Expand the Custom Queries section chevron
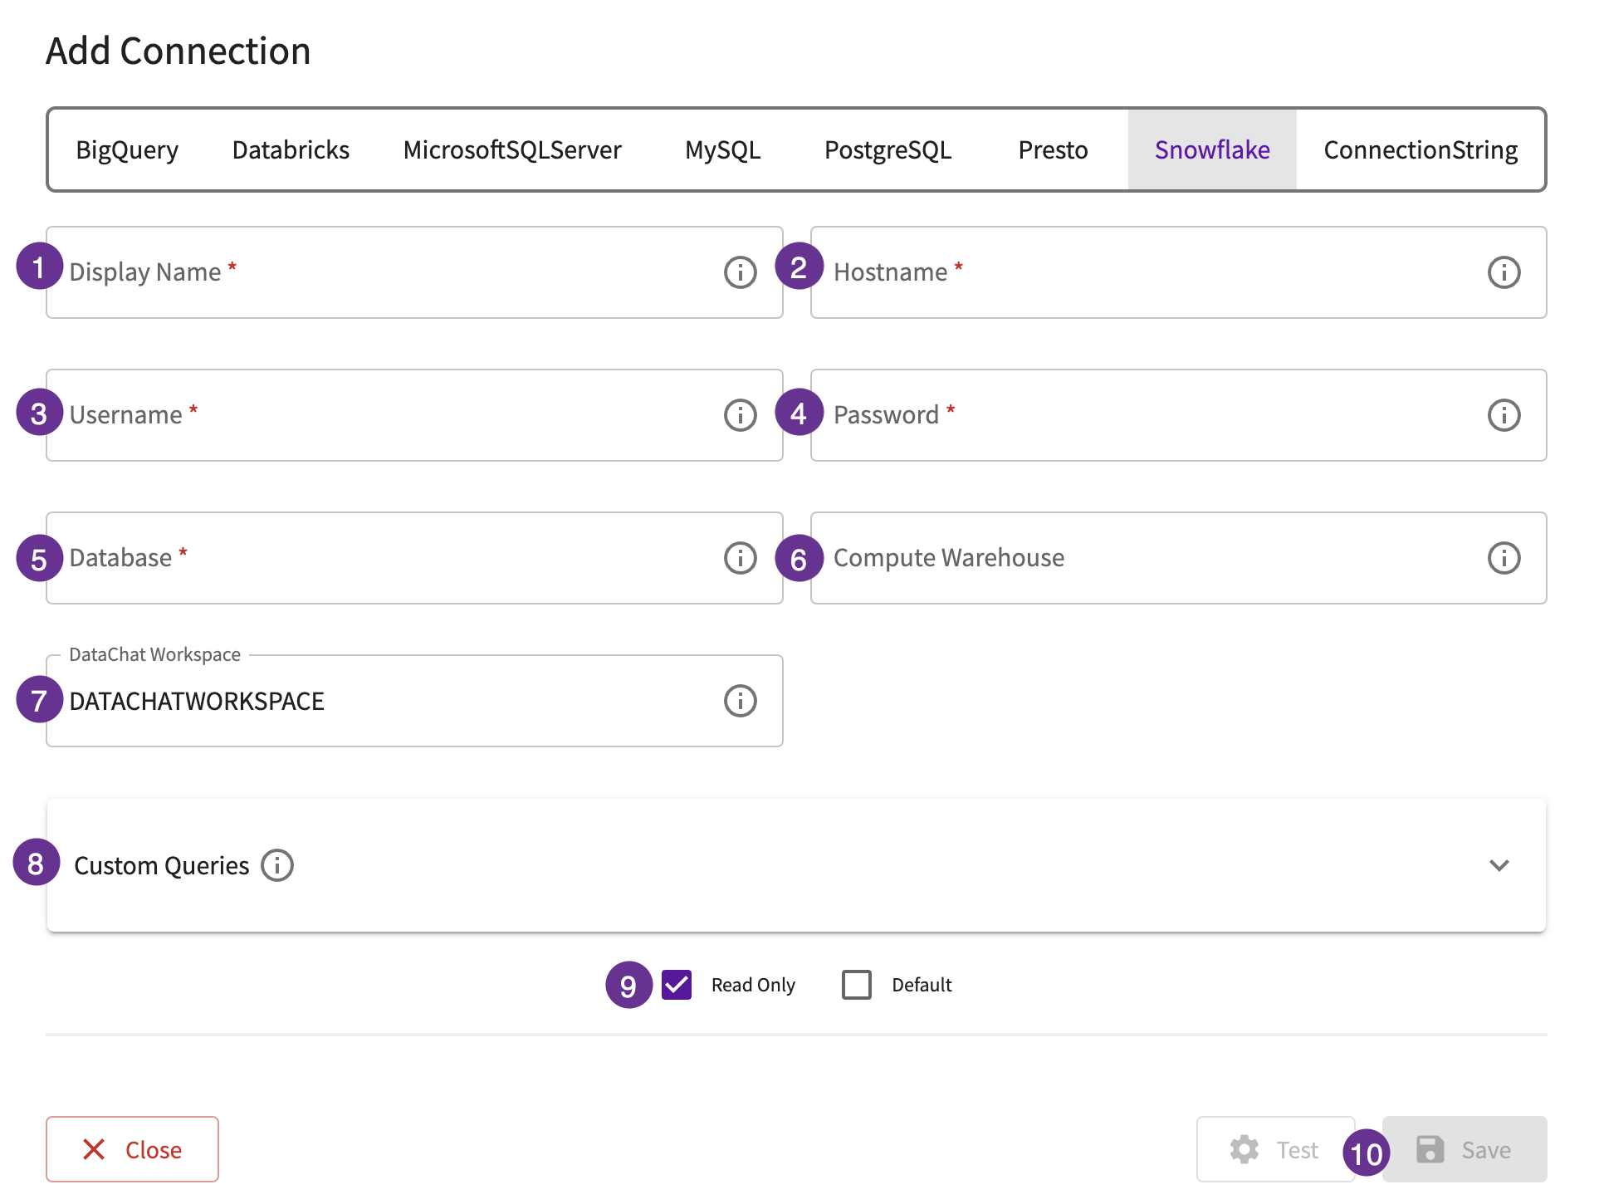1599x1204 pixels. [x=1499, y=865]
